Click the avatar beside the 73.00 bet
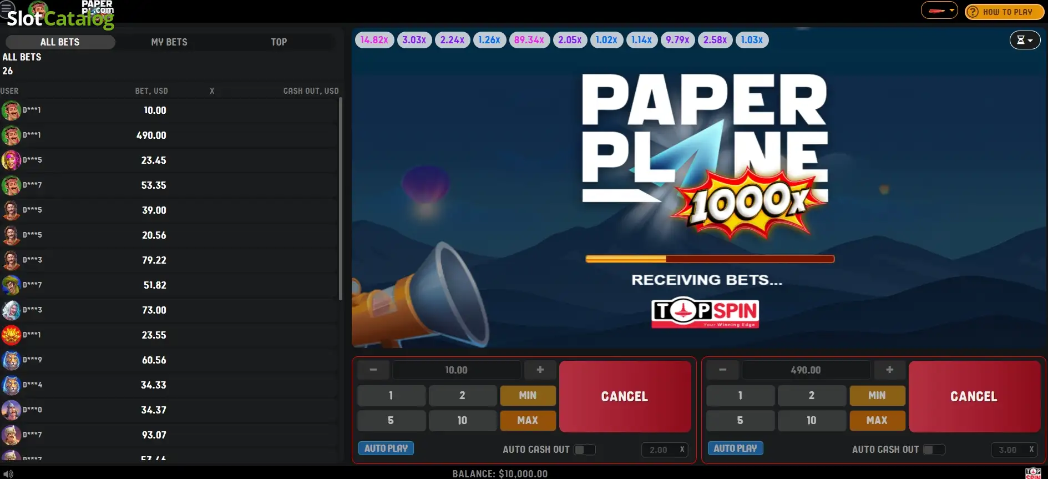Image resolution: width=1048 pixels, height=479 pixels. coord(11,310)
